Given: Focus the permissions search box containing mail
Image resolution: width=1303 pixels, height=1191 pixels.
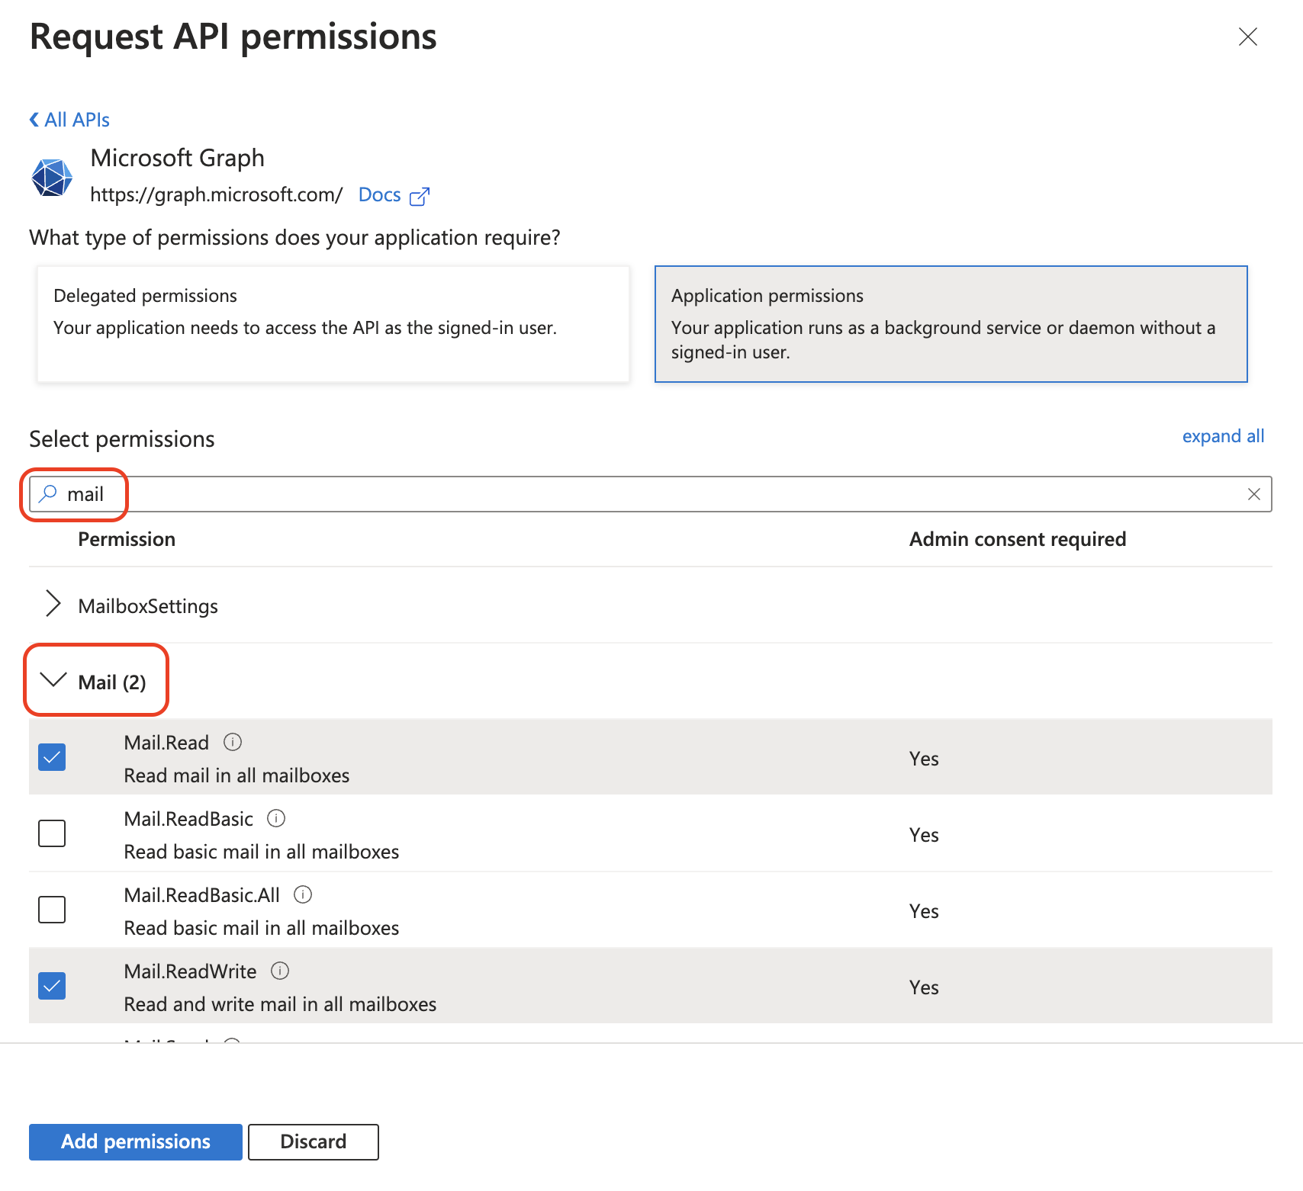Looking at the screenshot, I should (650, 494).
